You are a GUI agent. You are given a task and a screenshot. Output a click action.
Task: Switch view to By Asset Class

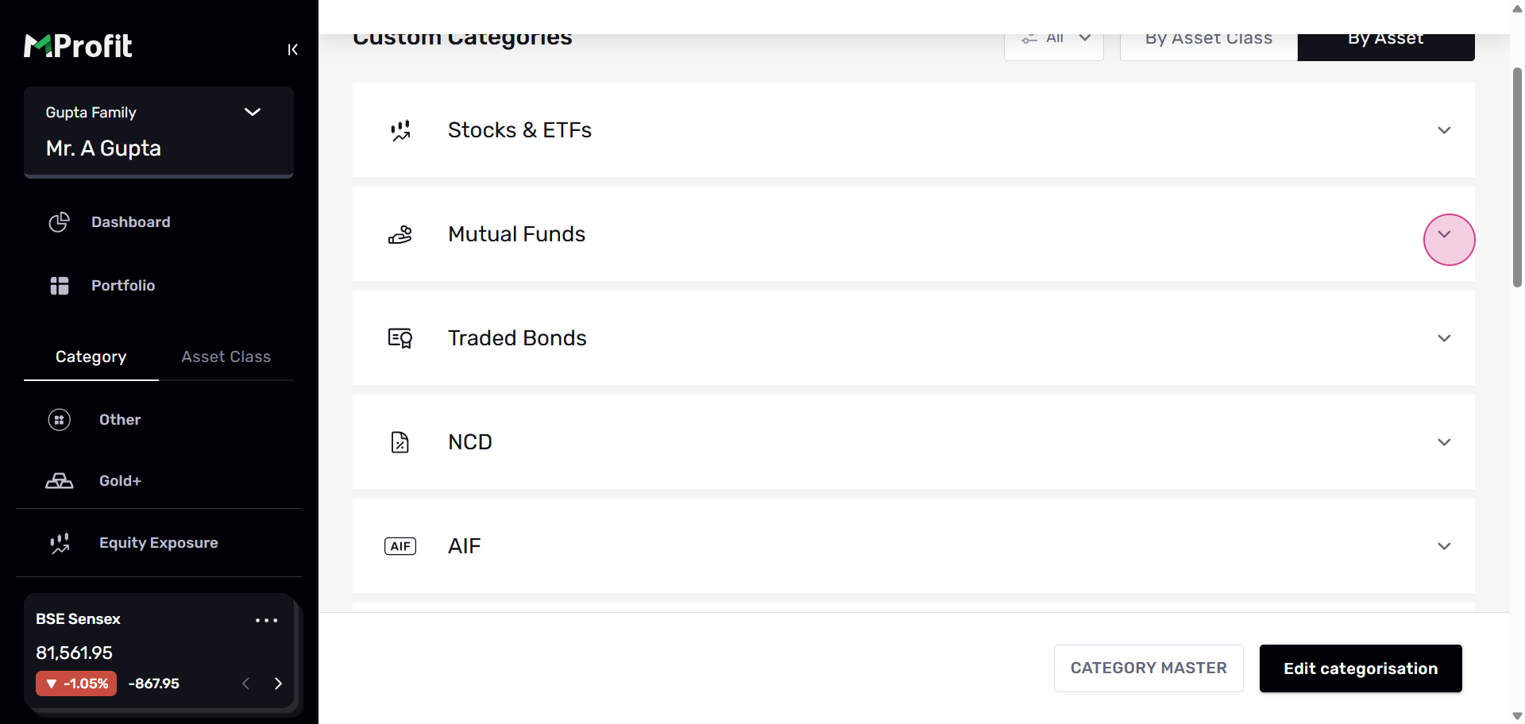coord(1208,41)
